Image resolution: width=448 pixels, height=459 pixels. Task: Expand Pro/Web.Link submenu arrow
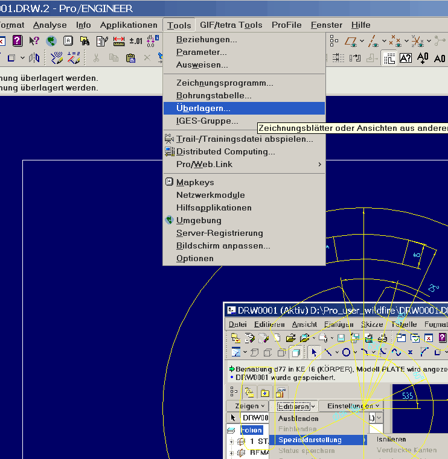[319, 165]
